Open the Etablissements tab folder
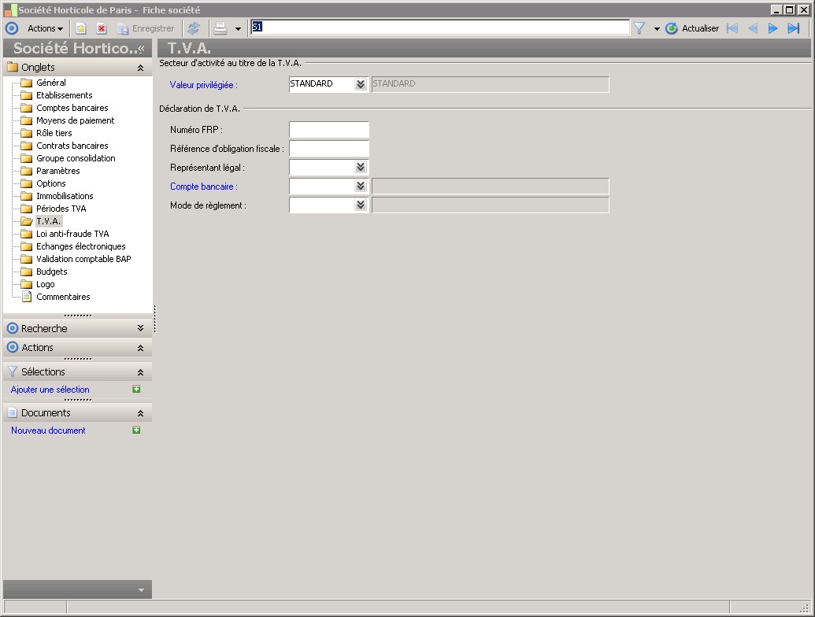Viewport: 815px width, 617px height. (x=64, y=95)
